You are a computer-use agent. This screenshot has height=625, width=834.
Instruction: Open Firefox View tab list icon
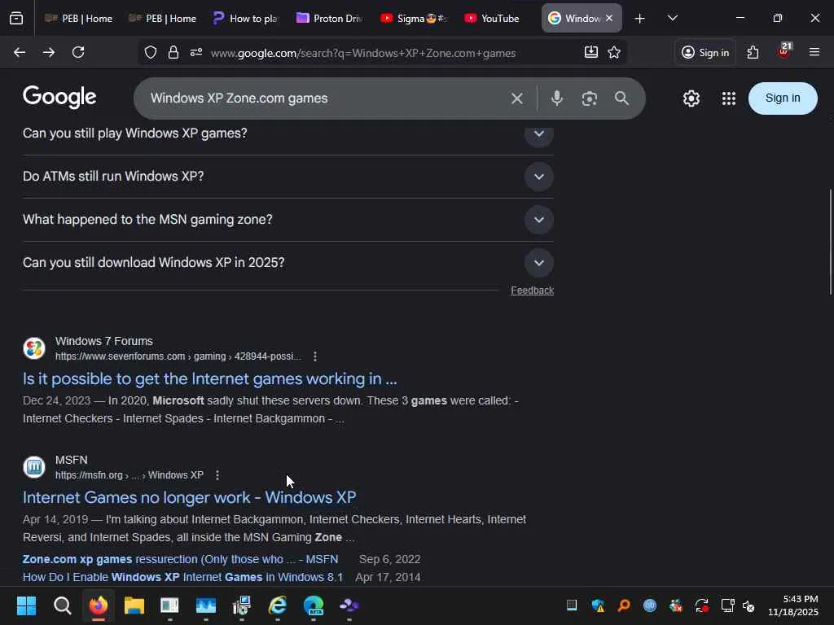(16, 19)
